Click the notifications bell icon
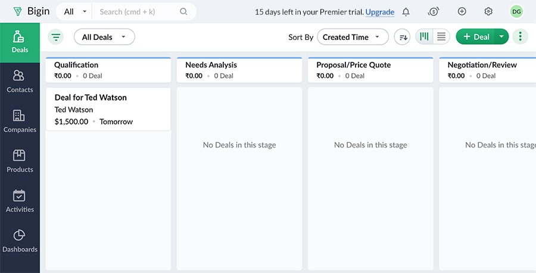Image resolution: width=536 pixels, height=273 pixels. pyautogui.click(x=406, y=12)
